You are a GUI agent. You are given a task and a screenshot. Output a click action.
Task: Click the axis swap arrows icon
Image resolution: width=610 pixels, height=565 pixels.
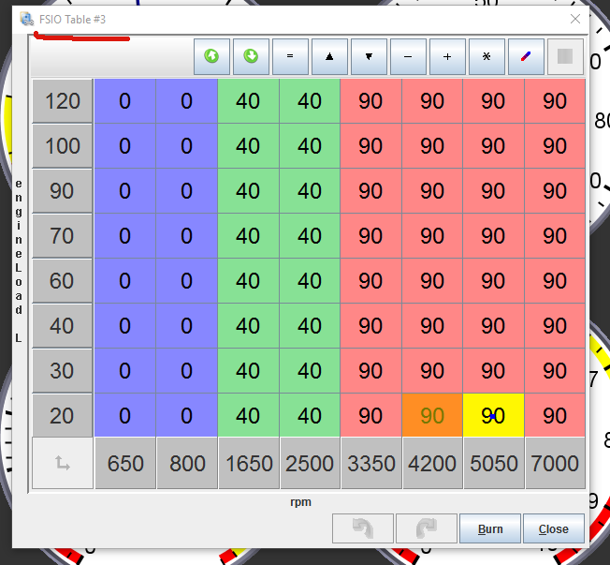(x=62, y=463)
